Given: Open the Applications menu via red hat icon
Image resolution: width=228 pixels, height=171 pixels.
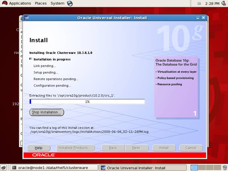Looking at the screenshot, I should pyautogui.click(x=5, y=3).
